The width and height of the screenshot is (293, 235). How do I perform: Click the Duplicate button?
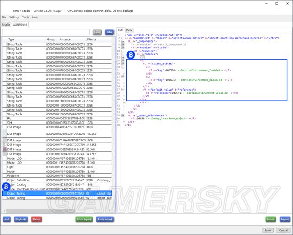click(21, 220)
